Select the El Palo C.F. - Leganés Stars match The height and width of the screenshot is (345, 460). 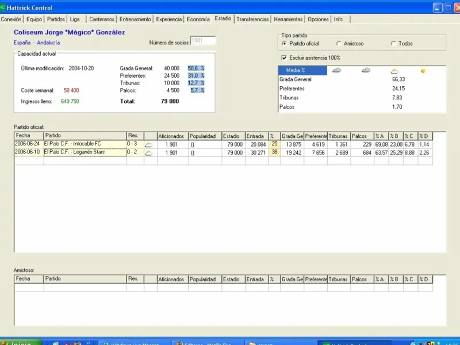tap(85, 152)
